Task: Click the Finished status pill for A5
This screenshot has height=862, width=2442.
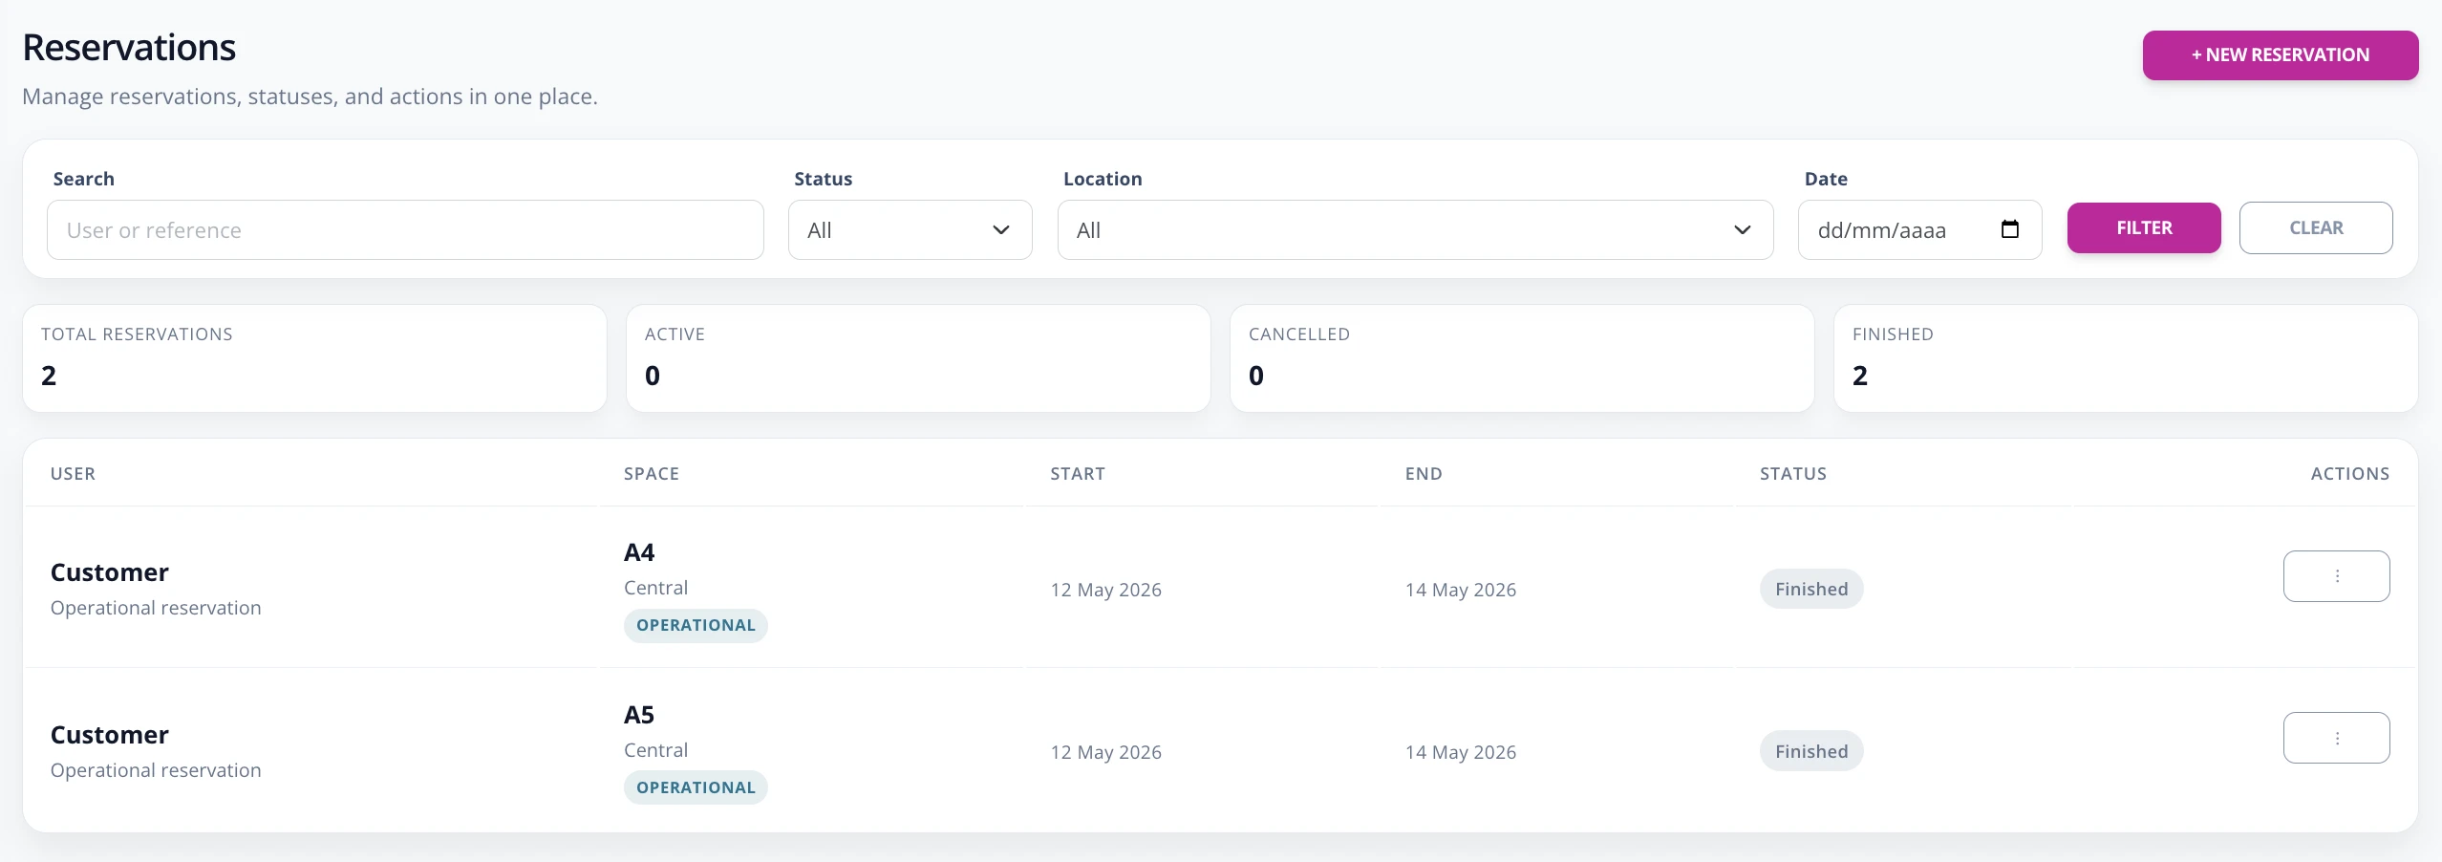Action: tap(1811, 751)
